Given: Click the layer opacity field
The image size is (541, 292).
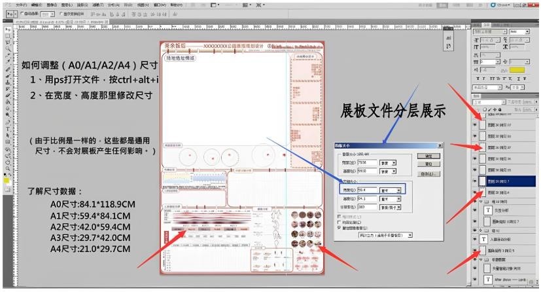Looking at the screenshot, I should click(529, 102).
